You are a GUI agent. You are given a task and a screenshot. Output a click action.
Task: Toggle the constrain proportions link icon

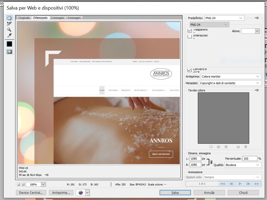click(x=211, y=162)
